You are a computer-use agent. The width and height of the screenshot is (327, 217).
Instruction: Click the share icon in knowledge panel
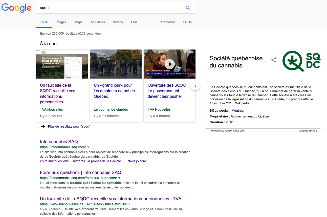point(273,60)
